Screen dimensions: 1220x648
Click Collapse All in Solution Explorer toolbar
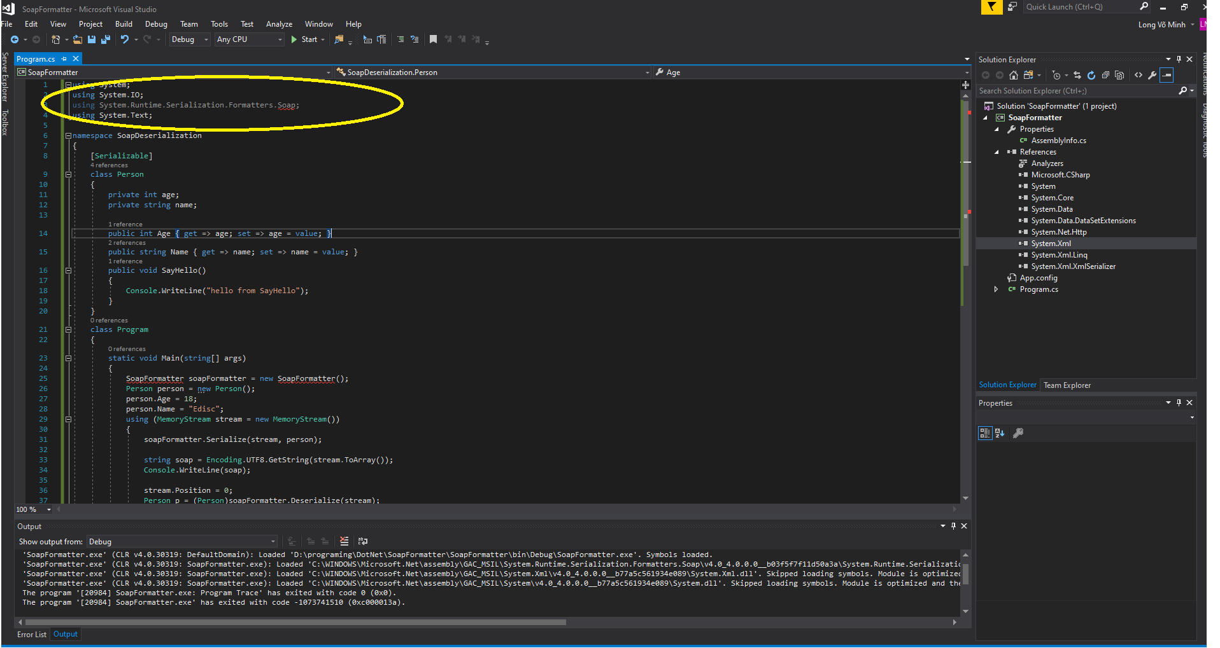coord(1105,75)
